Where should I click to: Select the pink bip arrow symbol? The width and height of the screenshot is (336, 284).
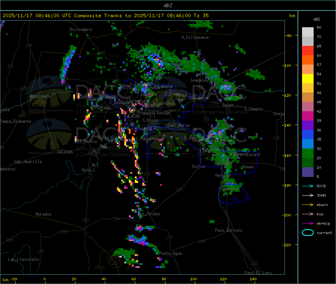coord(308,214)
